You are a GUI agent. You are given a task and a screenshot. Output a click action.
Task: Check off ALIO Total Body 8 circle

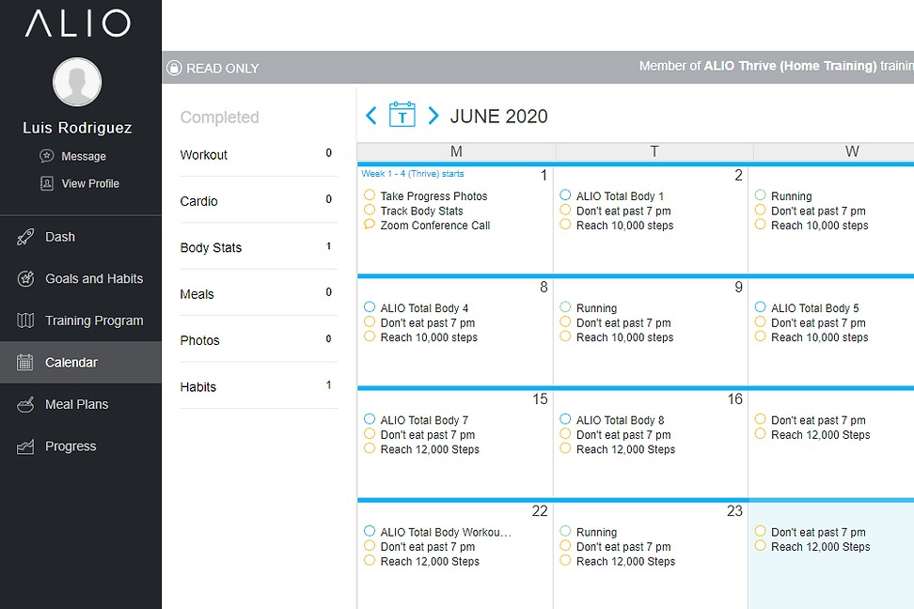(565, 418)
